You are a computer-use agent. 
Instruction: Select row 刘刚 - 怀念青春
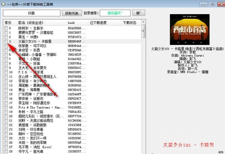72,129
